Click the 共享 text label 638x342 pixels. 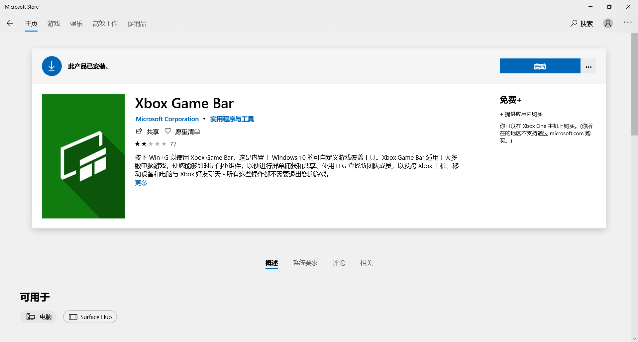point(153,131)
